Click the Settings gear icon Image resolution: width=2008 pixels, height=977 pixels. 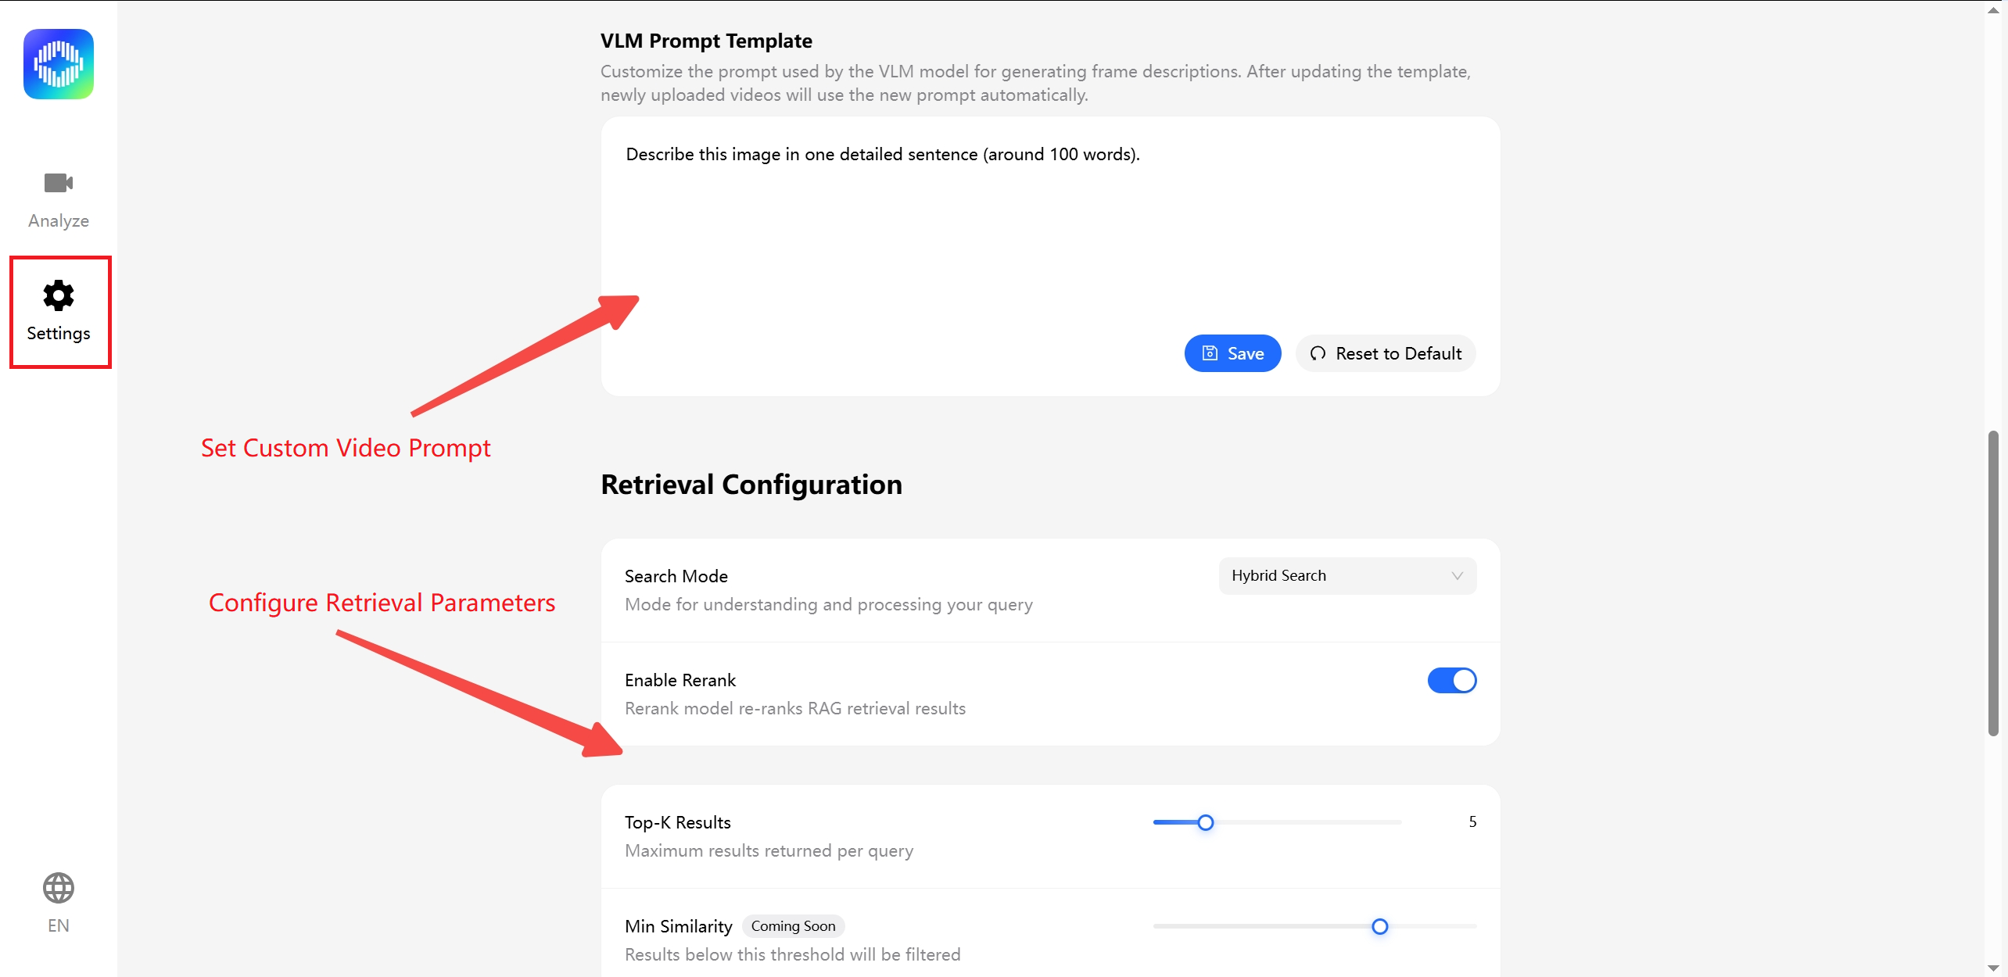pyautogui.click(x=59, y=295)
